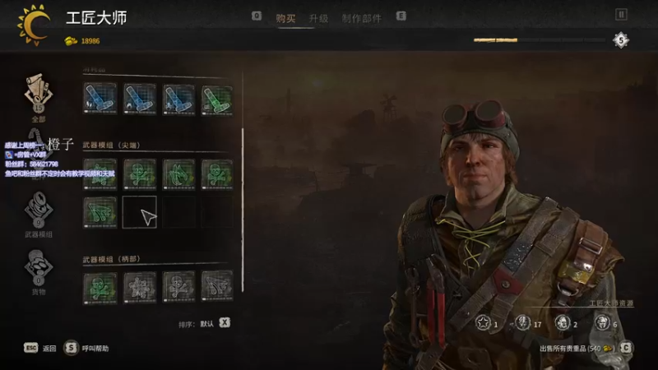The width and height of the screenshot is (658, 370).
Task: Select the first 武器模组（柄部）green blueprint
Action: [x=100, y=288]
